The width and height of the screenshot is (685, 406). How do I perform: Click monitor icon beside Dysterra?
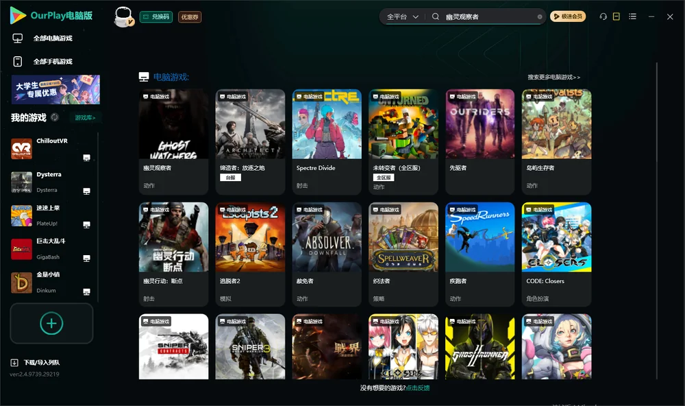click(x=86, y=191)
